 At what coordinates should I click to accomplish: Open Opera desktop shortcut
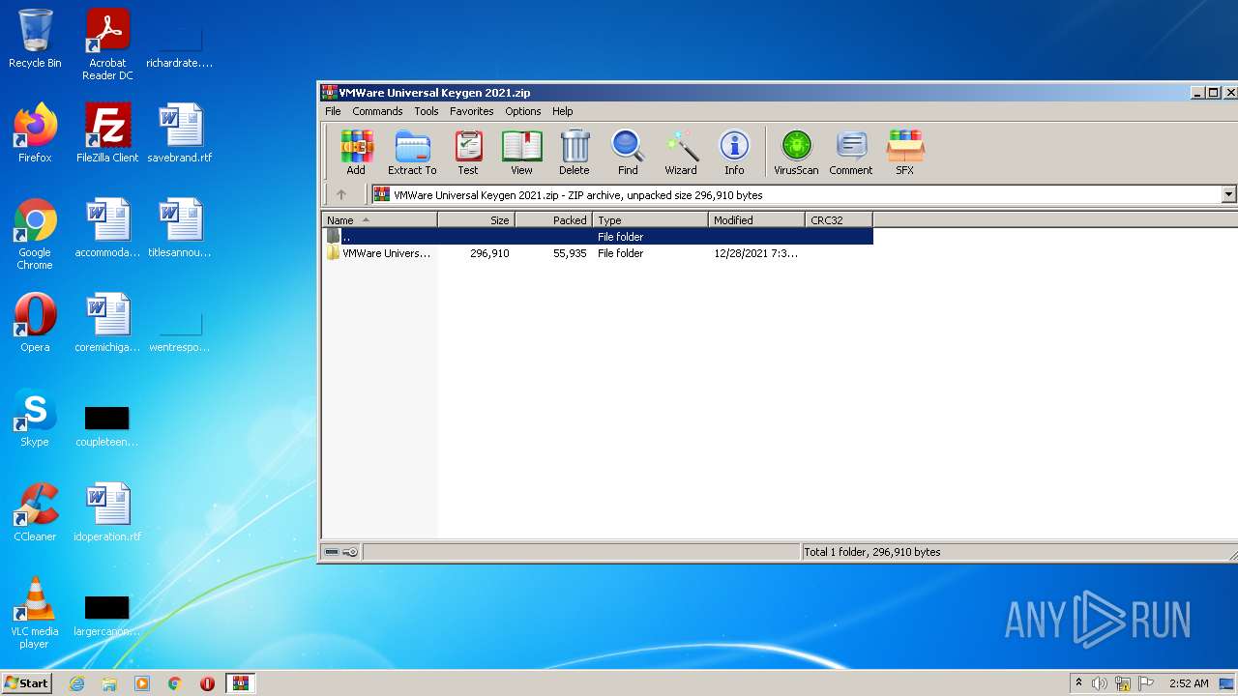click(35, 323)
